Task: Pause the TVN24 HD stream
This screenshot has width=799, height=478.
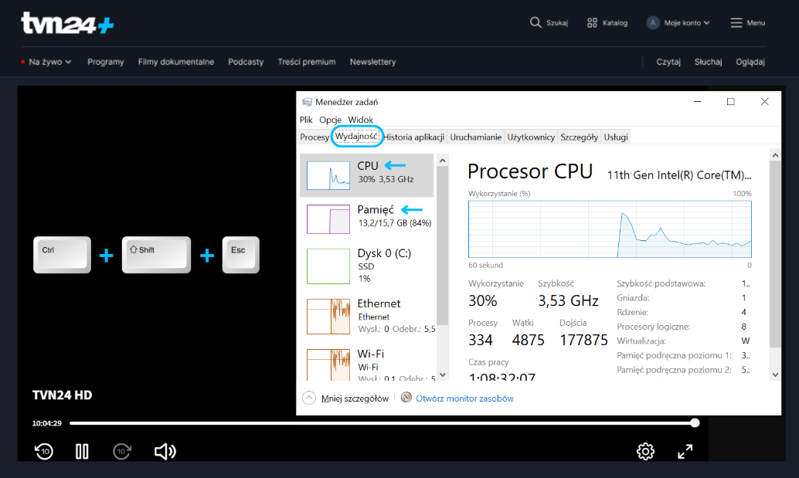Action: coord(82,451)
